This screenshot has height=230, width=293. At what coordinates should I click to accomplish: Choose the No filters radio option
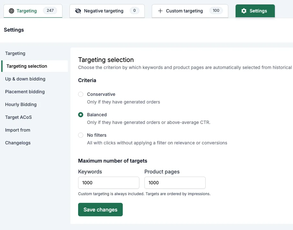click(81, 135)
